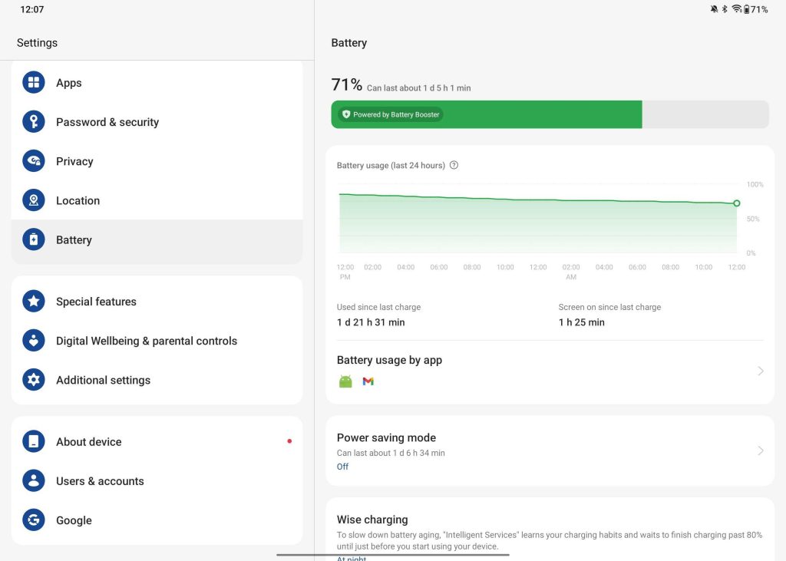This screenshot has width=786, height=561.
Task: Tap the current point on battery graph
Action: [x=736, y=203]
